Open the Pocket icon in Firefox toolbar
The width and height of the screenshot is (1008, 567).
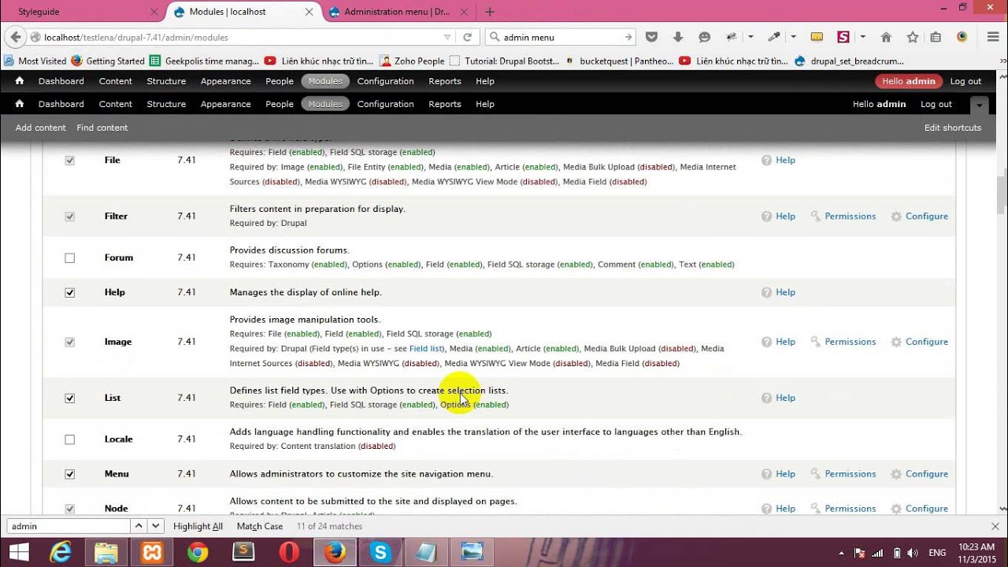(651, 37)
